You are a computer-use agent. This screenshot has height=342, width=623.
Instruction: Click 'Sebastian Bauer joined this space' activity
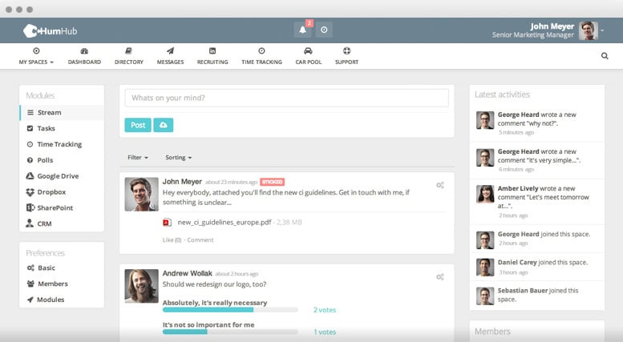(x=536, y=296)
